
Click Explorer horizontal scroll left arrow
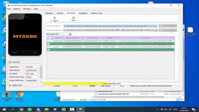pyautogui.click(x=93, y=97)
